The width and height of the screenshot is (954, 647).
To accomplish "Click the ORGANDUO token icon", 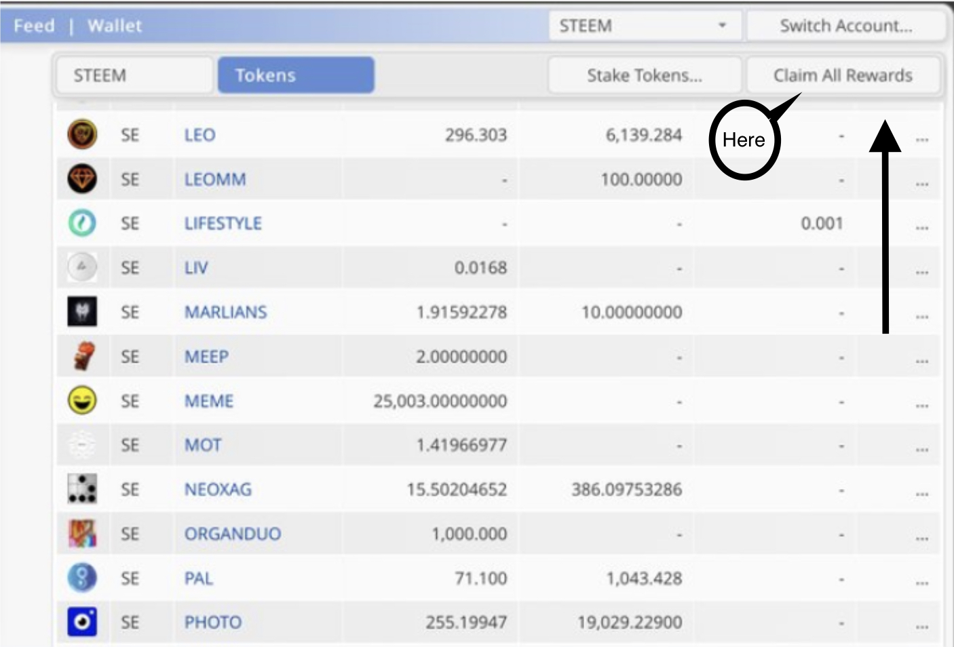I will pyautogui.click(x=82, y=534).
